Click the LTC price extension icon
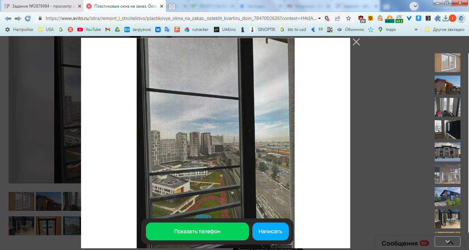This screenshot has width=469, height=250. click(399, 19)
